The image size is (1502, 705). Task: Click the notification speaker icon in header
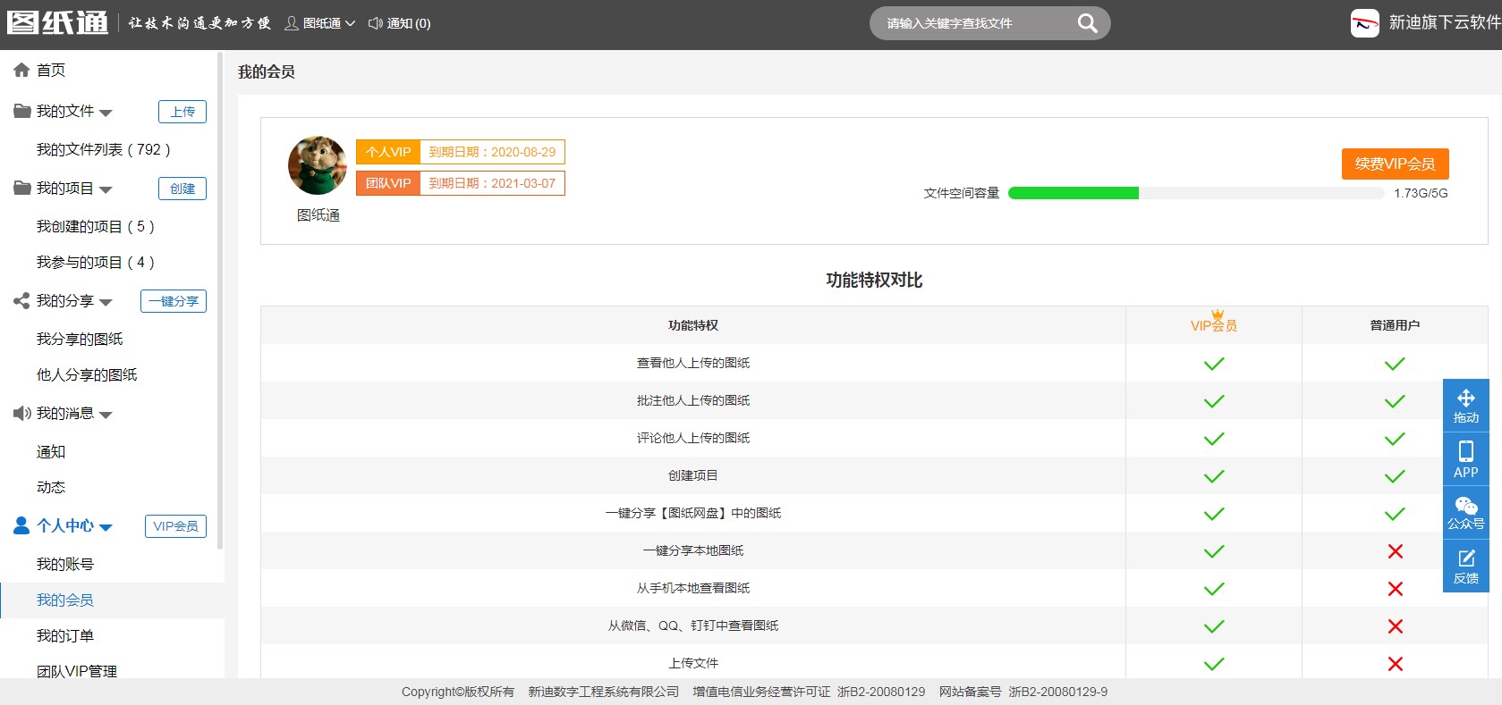tap(376, 23)
